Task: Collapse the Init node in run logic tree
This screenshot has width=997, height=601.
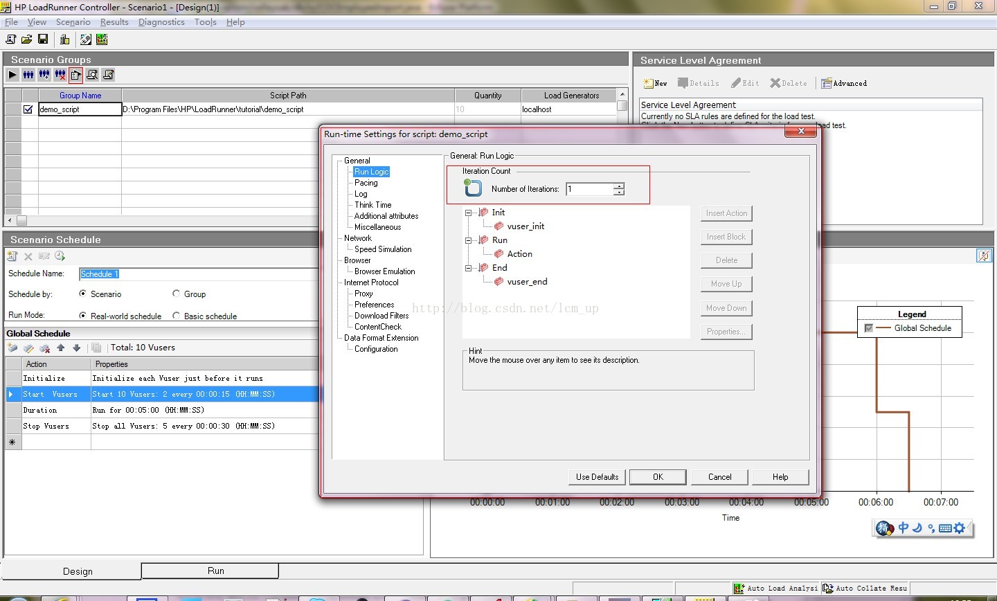Action: coord(469,213)
